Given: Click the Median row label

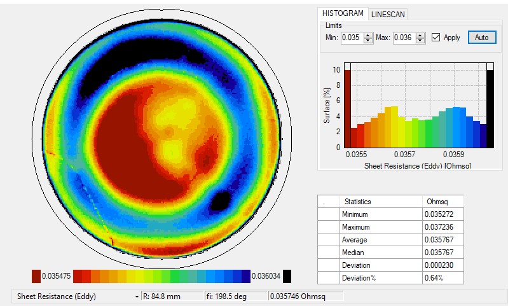Looking at the screenshot, I should [381, 253].
